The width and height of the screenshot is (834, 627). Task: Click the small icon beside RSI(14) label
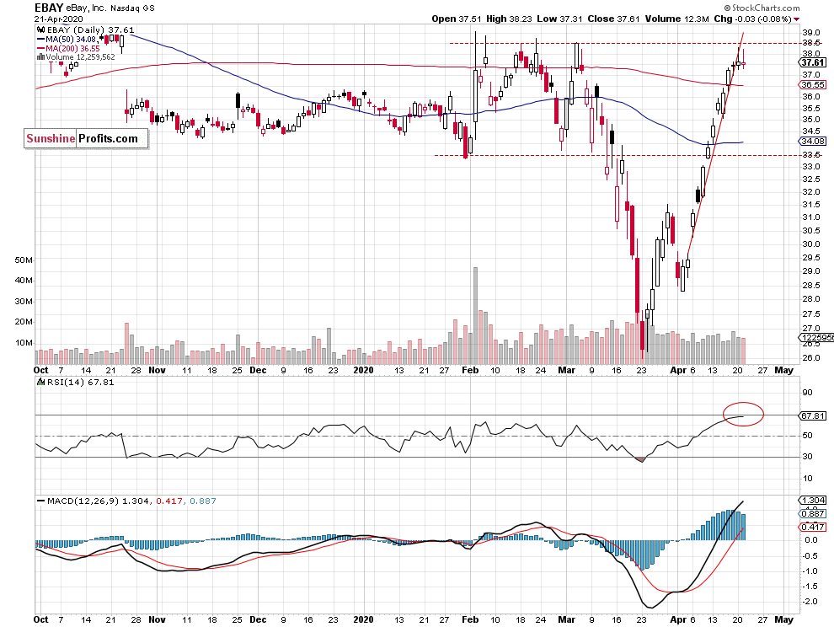coord(40,382)
